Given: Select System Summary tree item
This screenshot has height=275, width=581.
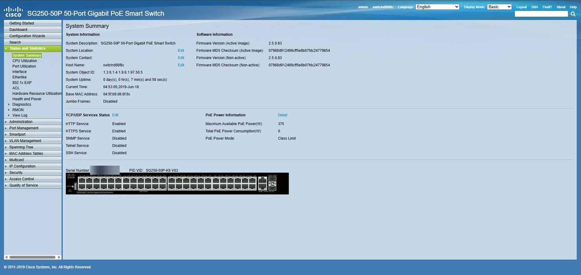Looking at the screenshot, I should coord(27,55).
